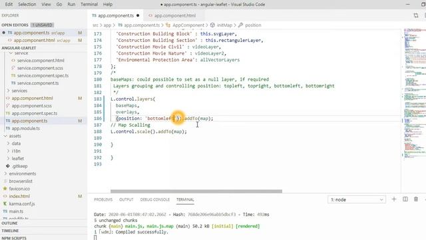Open service.component.spec.ts file
This screenshot has width=426, height=240.
click(43, 75)
